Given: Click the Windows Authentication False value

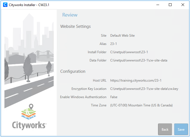Looking at the screenshot, I should click(x=114, y=97).
